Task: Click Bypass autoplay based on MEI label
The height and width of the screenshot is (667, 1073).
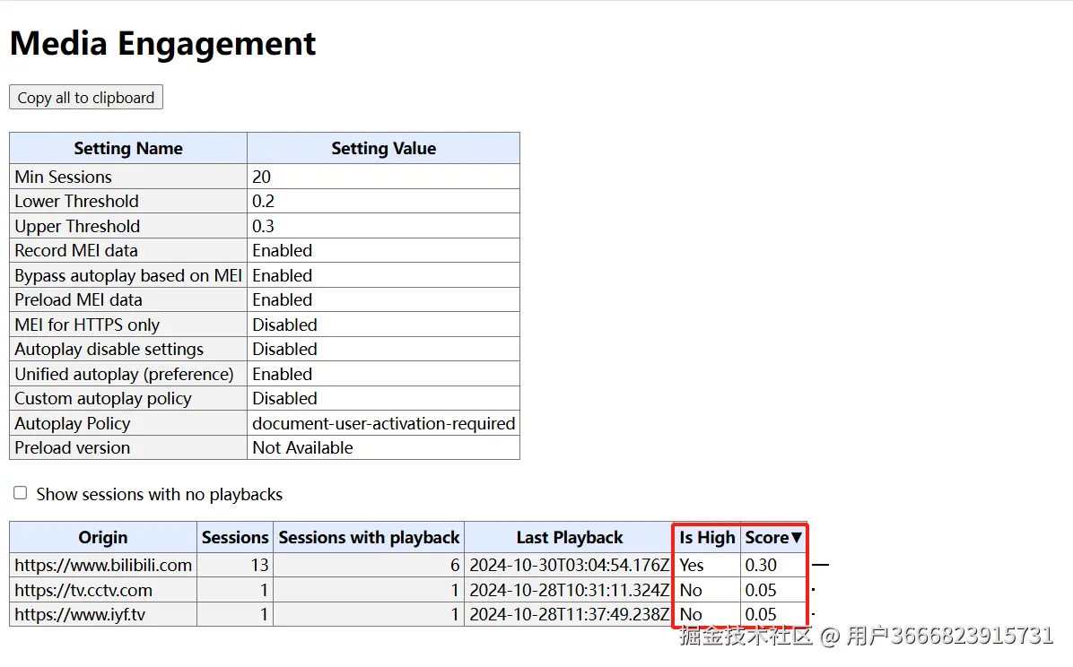Action: 128,275
